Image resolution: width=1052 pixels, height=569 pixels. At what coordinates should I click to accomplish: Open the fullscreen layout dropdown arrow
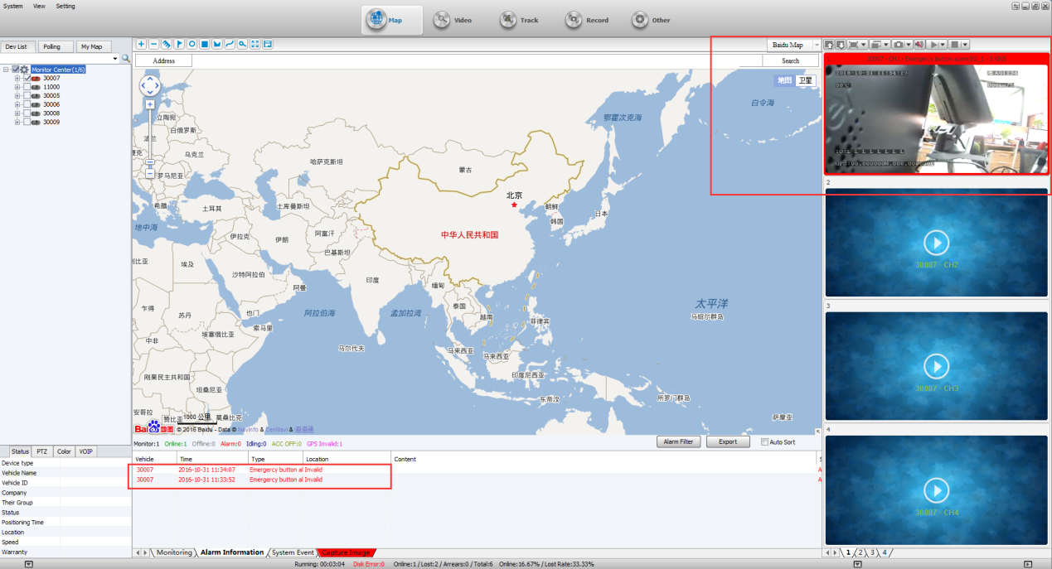point(864,44)
